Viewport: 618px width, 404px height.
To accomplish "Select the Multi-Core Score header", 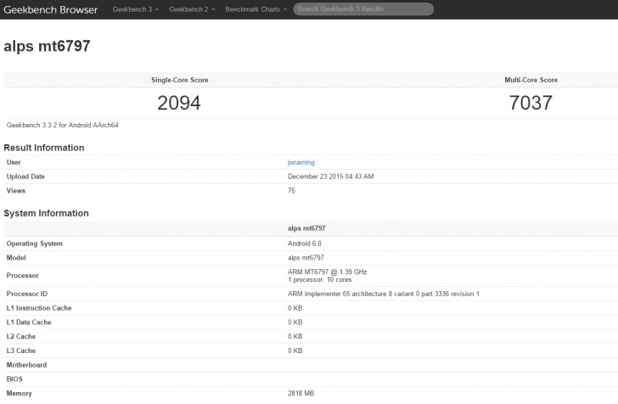I will point(531,80).
